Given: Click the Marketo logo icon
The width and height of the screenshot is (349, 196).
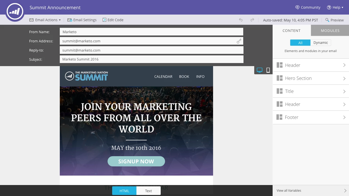Looking at the screenshot, I should [15, 12].
